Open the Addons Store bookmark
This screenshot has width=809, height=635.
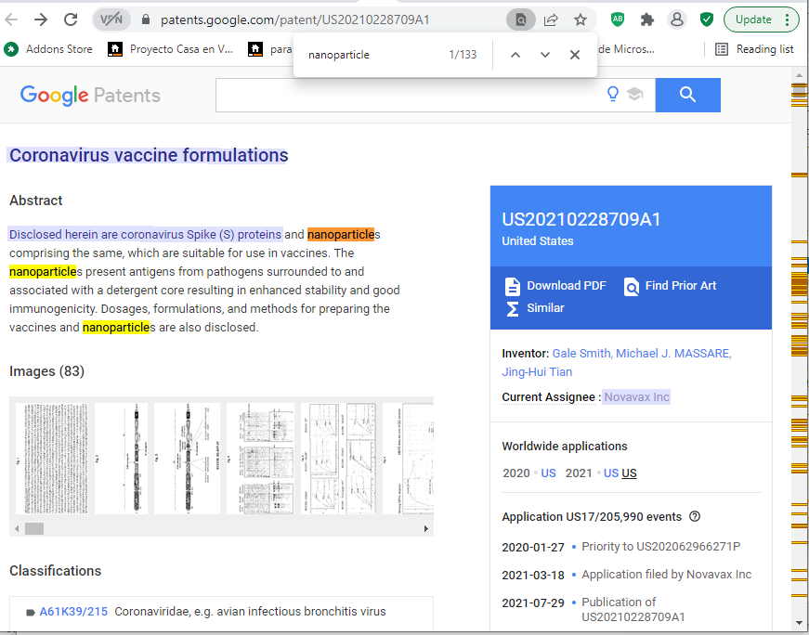pos(49,49)
